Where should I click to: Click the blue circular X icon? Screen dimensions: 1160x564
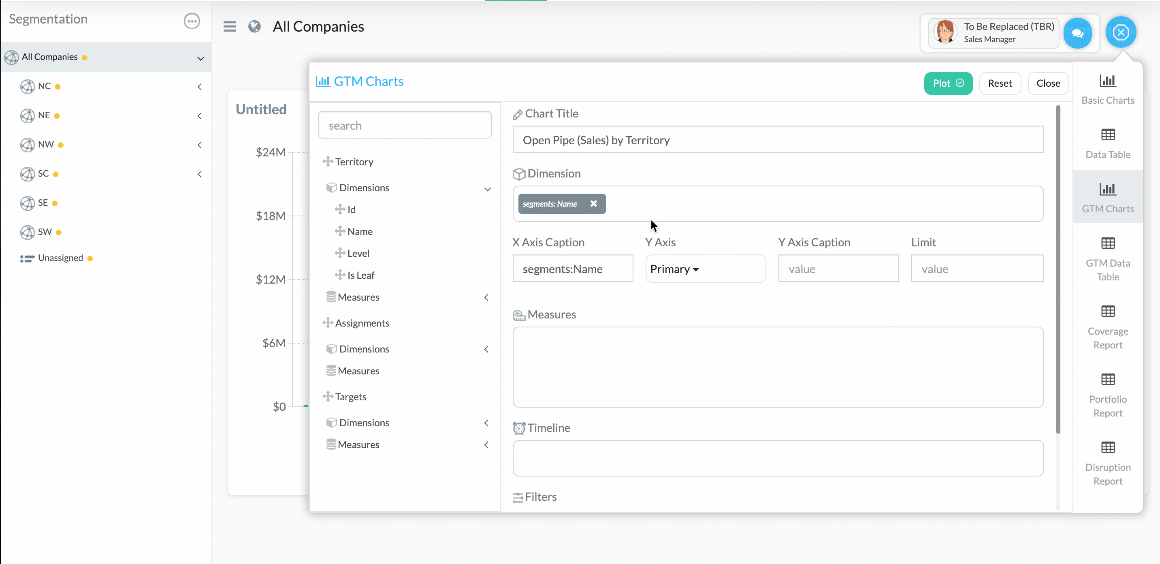pos(1120,32)
